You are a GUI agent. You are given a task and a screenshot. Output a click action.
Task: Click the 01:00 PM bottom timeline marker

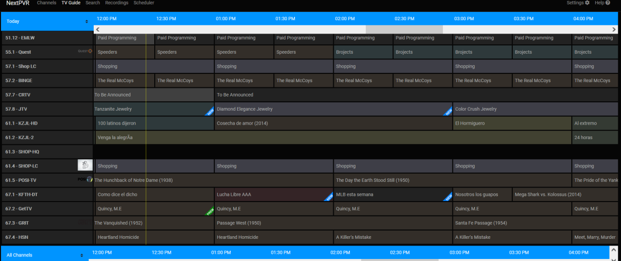tap(221, 253)
